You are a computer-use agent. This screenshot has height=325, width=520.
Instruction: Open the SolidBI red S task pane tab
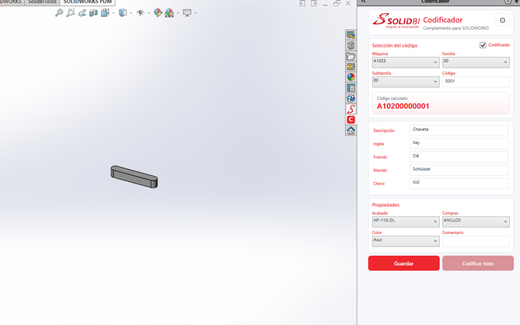tap(351, 109)
